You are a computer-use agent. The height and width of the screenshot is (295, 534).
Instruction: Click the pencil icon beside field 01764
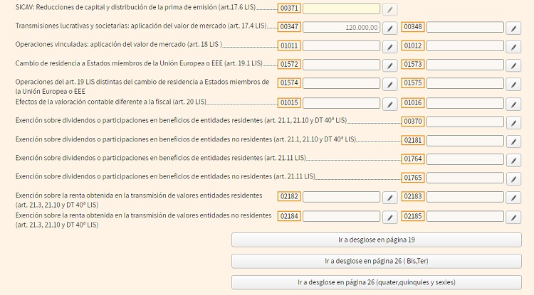(513, 160)
